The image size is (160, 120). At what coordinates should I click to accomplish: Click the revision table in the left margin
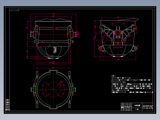coord(7,105)
